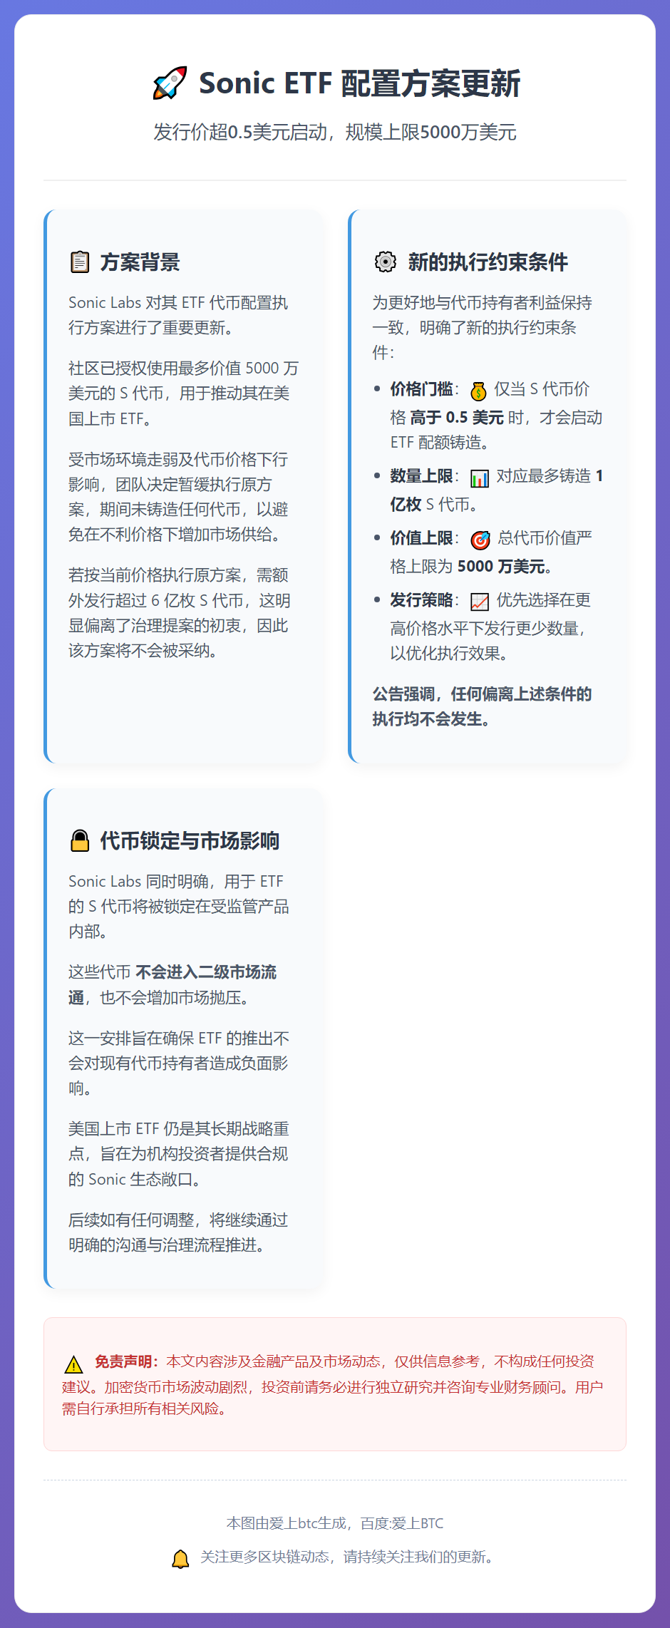The height and width of the screenshot is (1628, 670).
Task: Click the lock icon next to 代币锁定与市场影响
Action: point(80,841)
